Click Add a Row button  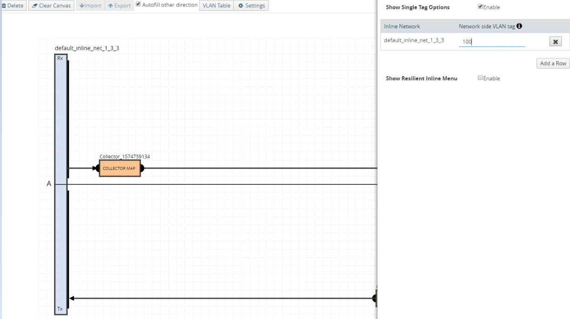[553, 63]
